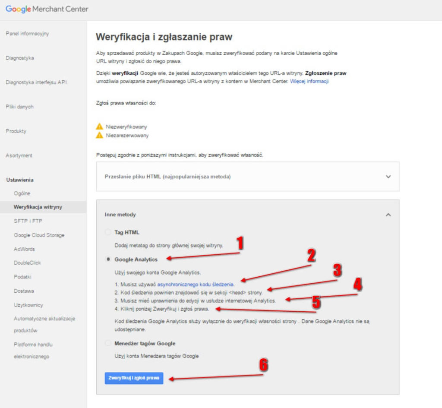Click the Ustawienia sidebar section
Image resolution: width=442 pixels, height=408 pixels.
pos(20,180)
